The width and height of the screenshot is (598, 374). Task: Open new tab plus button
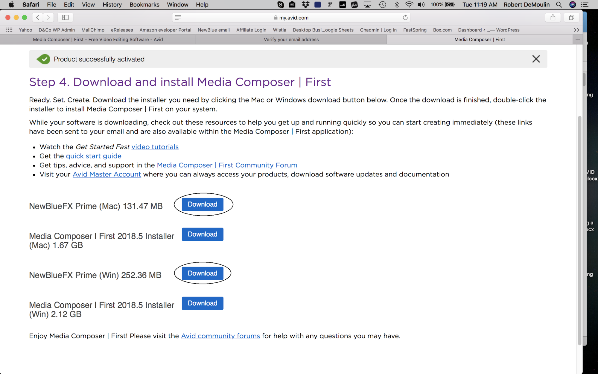click(578, 40)
